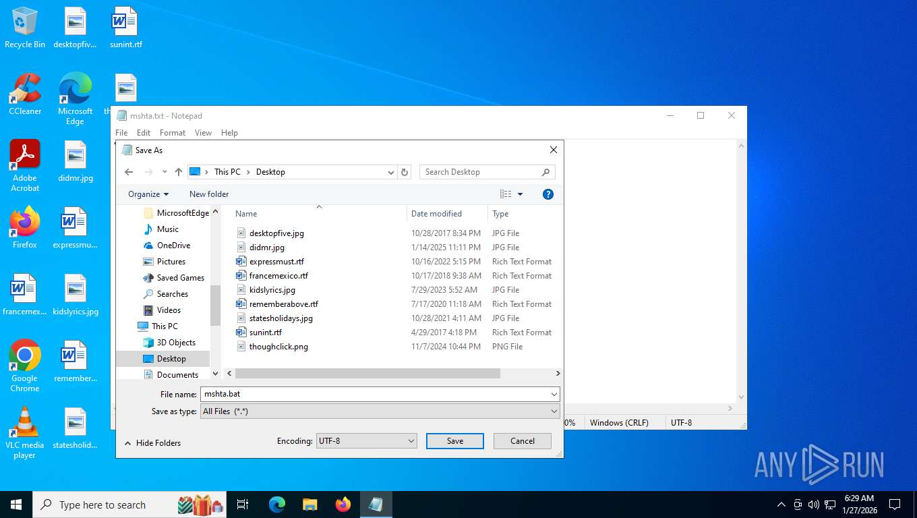Open view options dropdown arrow

point(521,194)
